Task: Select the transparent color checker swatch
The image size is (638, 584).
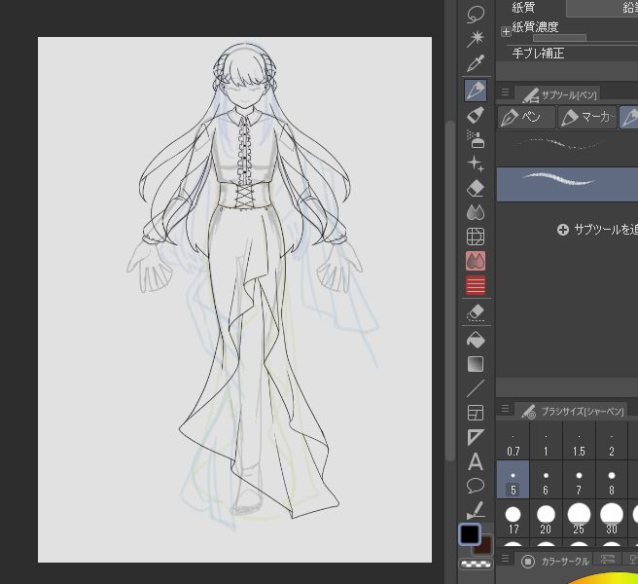Action: click(476, 564)
